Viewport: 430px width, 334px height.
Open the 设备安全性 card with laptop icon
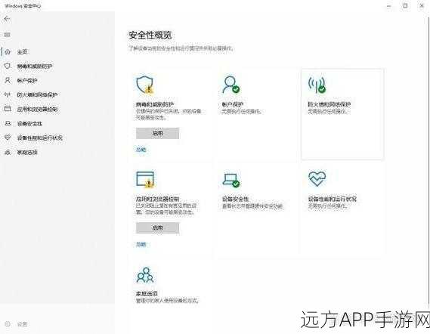pyautogui.click(x=257, y=209)
